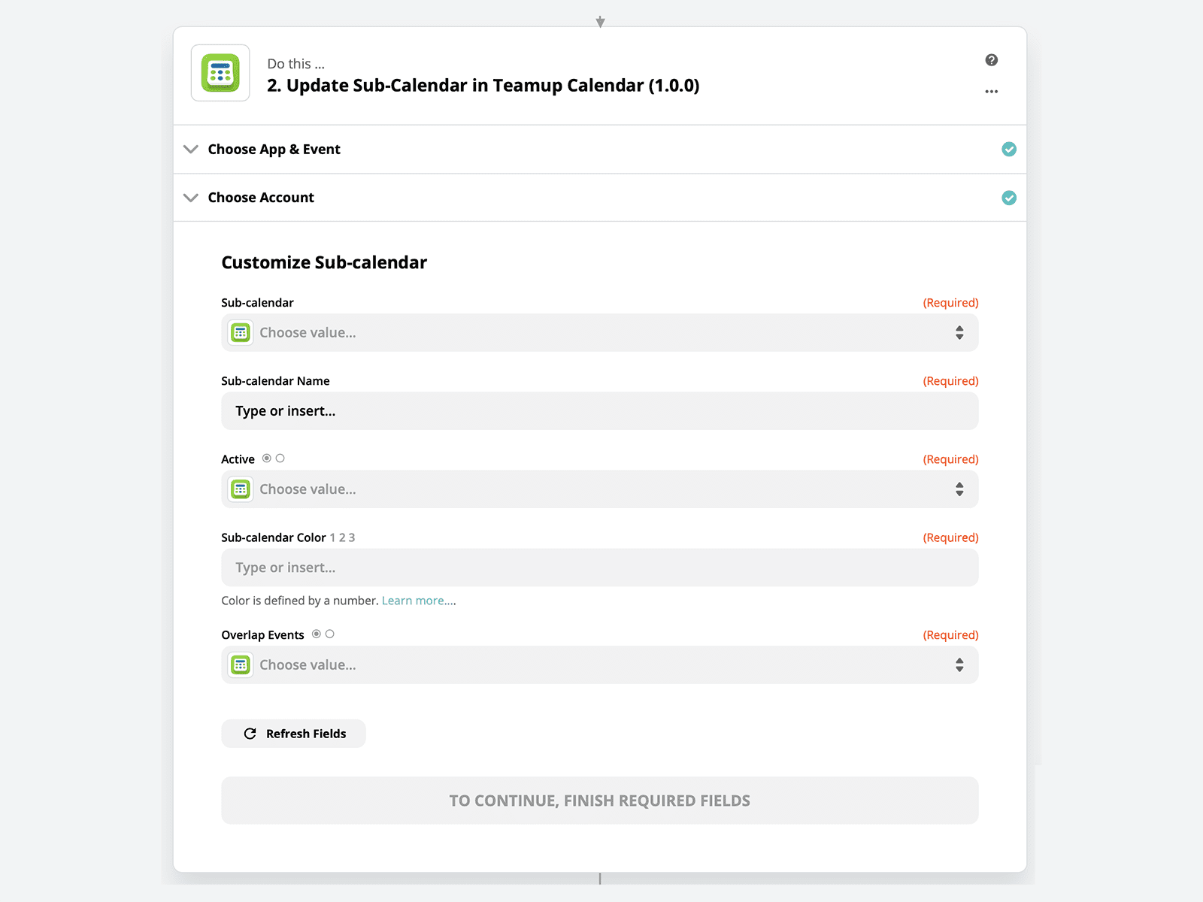
Task: Open the Overlap Events dropdown arrows
Action: point(959,665)
